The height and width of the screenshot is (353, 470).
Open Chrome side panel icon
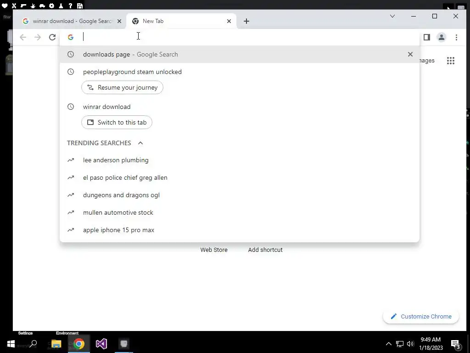pyautogui.click(x=427, y=37)
